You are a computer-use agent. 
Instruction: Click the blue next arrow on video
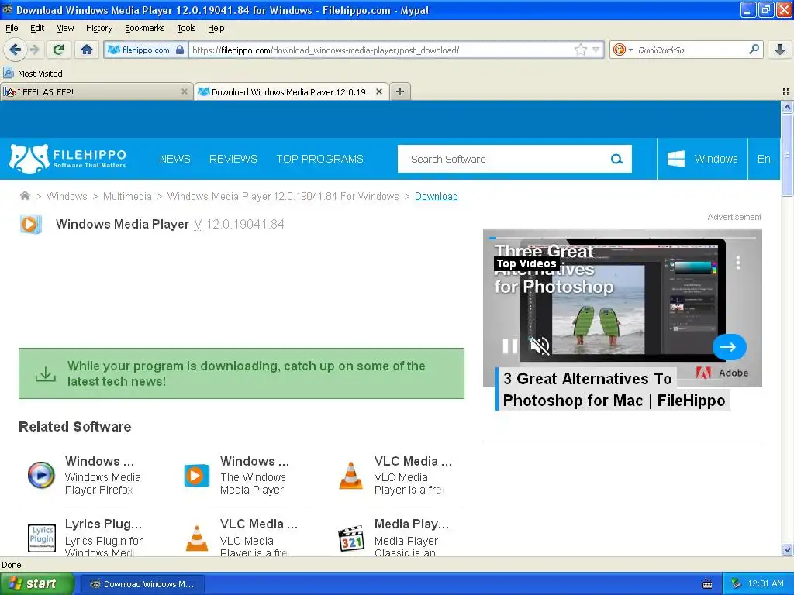(x=729, y=347)
